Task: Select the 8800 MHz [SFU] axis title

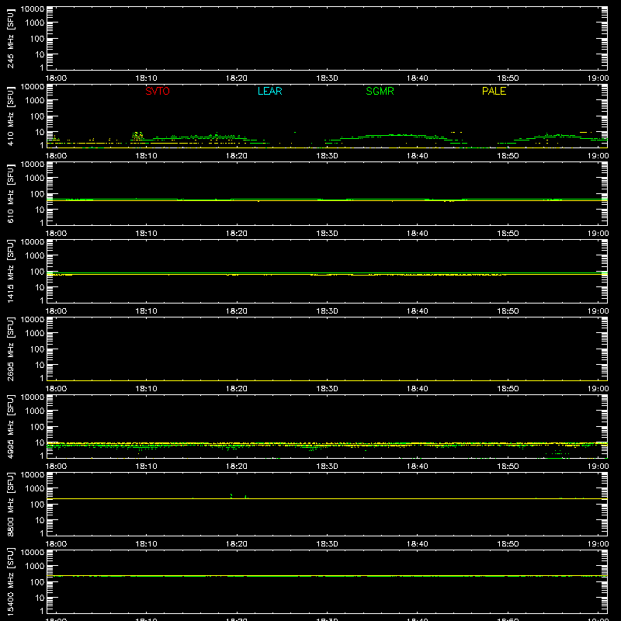Action: (10, 504)
